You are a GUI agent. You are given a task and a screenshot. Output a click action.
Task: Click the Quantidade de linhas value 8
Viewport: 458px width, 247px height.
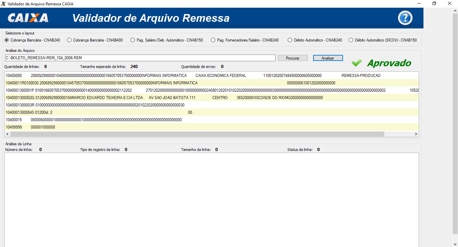[46, 67]
